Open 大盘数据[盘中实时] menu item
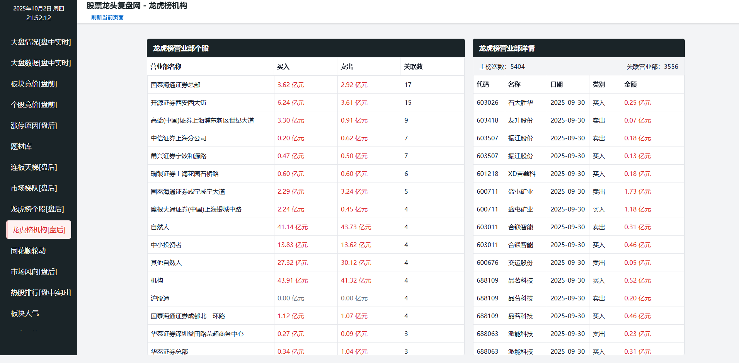This screenshot has height=363, width=739. [x=41, y=63]
